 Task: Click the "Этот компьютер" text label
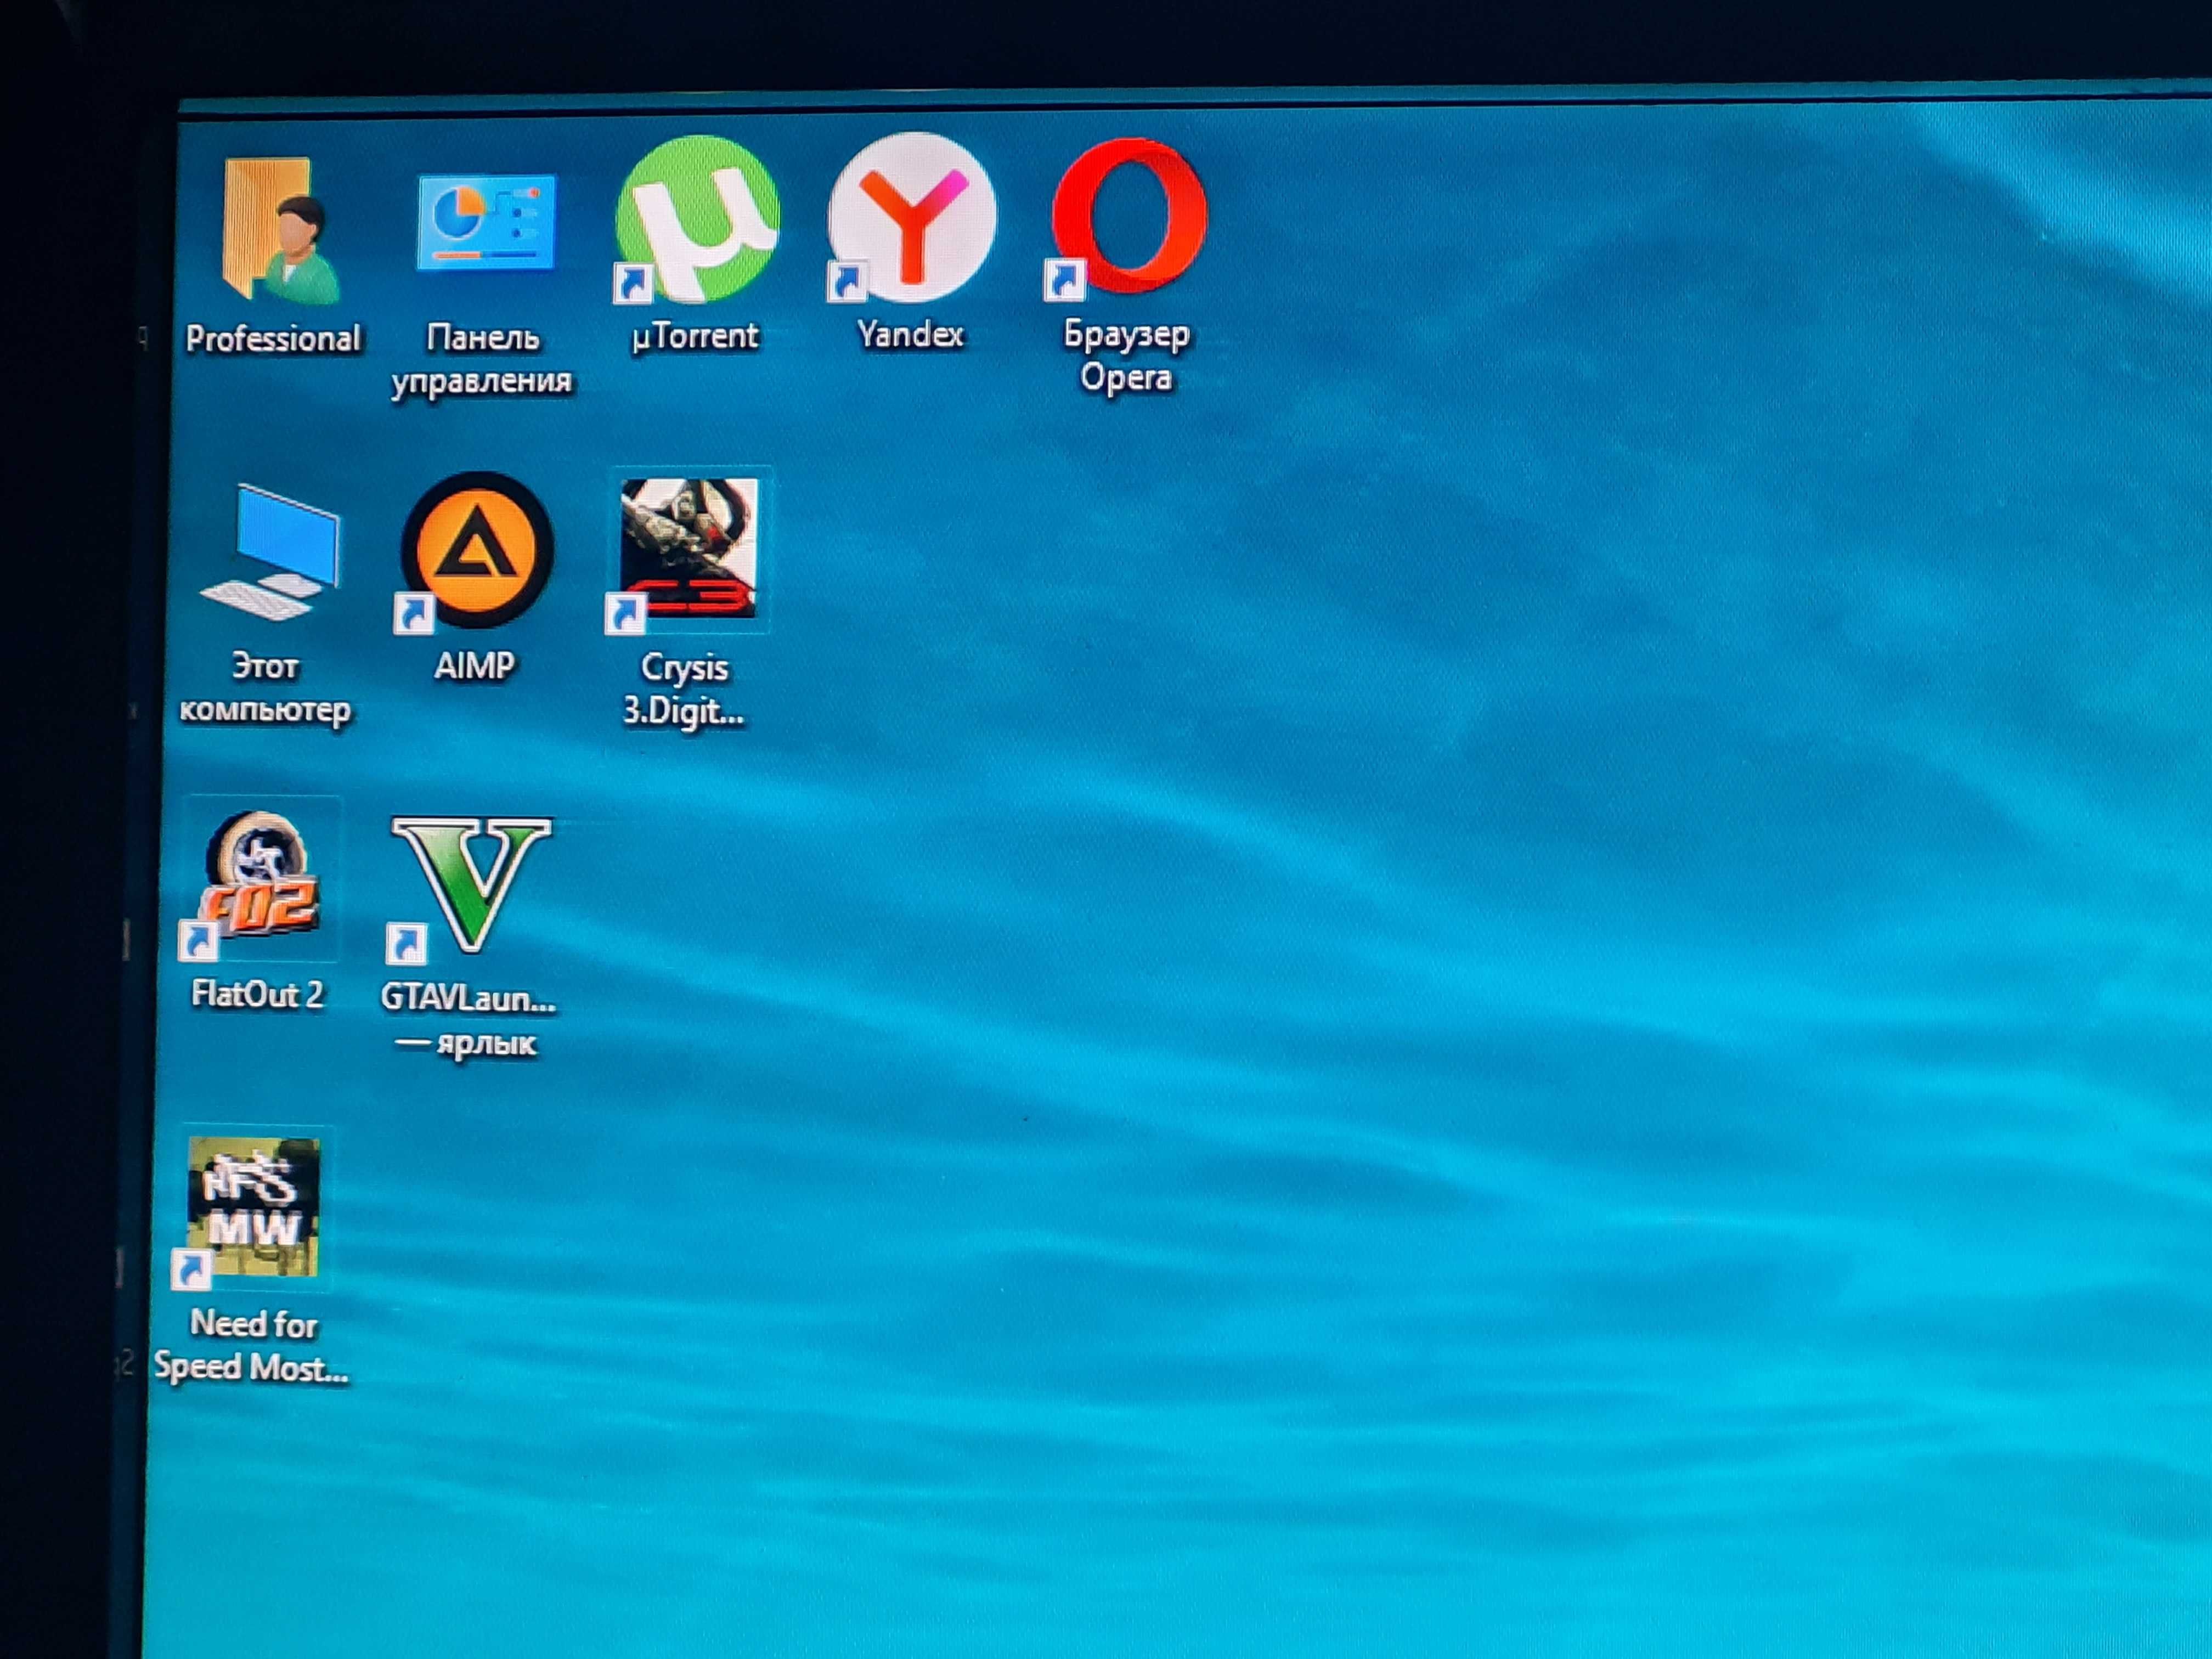pos(265,688)
